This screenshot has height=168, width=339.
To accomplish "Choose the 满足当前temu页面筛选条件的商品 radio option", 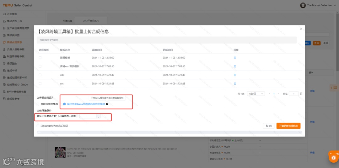I will click(64, 104).
